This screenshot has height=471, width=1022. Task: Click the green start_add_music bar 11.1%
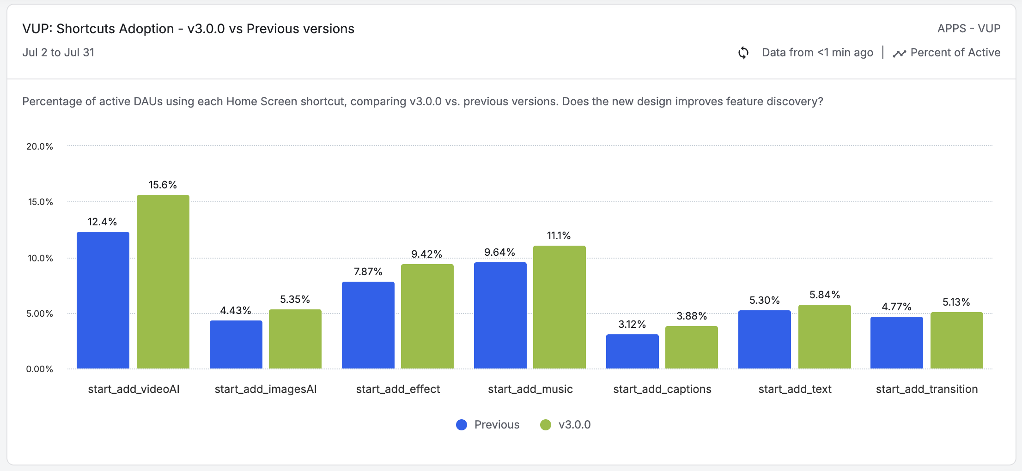560,307
